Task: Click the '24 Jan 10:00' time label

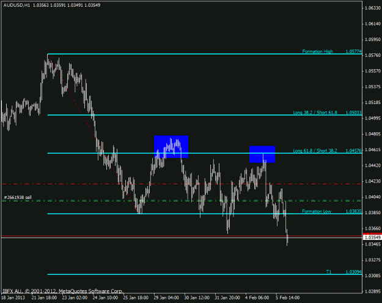Action: pos(105,297)
